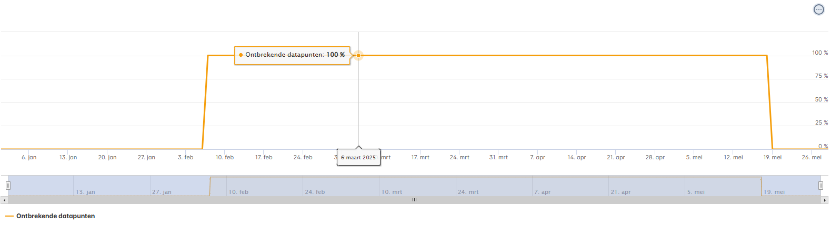Click the right navigator range handle

[820, 186]
